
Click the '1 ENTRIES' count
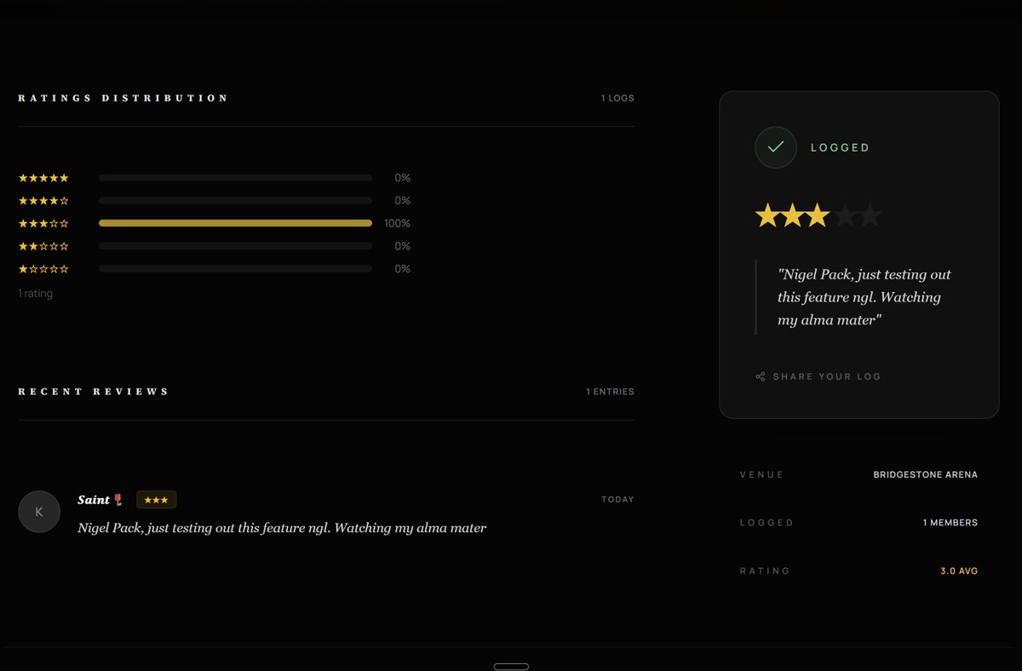pyautogui.click(x=610, y=392)
